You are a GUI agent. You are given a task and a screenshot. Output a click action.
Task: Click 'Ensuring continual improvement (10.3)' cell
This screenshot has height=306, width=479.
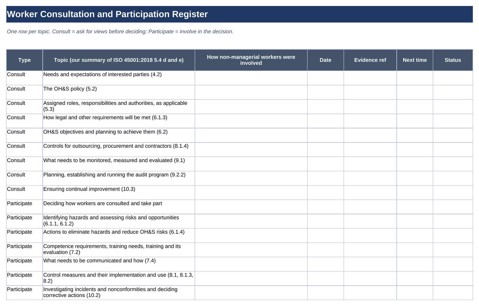[x=119, y=192]
